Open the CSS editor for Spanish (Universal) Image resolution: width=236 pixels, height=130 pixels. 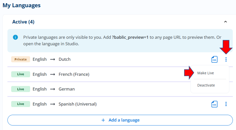tap(214, 104)
